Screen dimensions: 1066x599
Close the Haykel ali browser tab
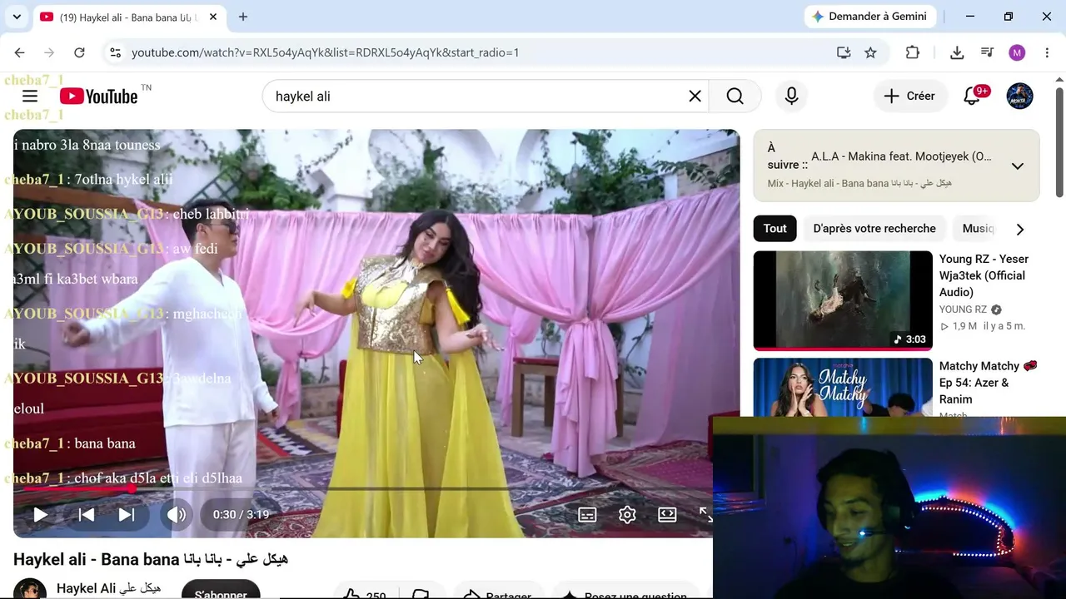click(213, 17)
